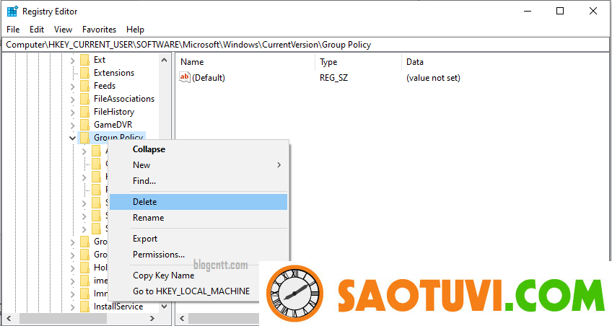Select the Ext folder icon

84,60
